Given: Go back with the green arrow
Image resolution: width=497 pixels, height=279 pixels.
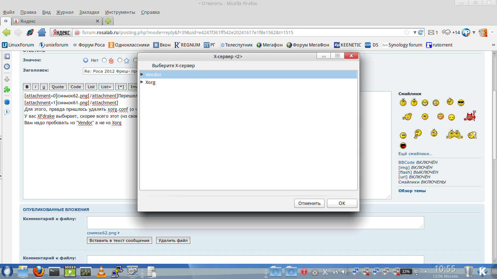Looking at the screenshot, I should (6, 32).
